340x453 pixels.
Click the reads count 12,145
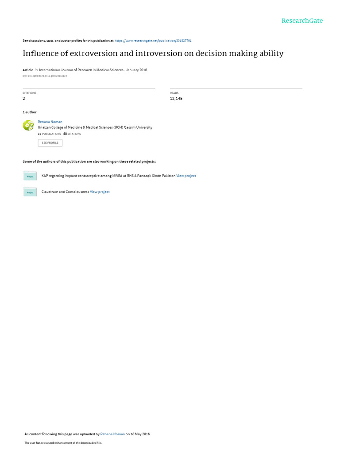176,99
